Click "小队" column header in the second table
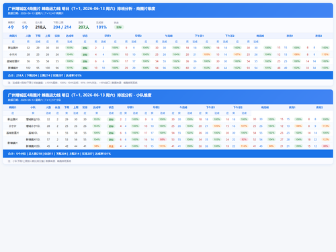The height and width of the screenshot is (252, 336). point(33,108)
